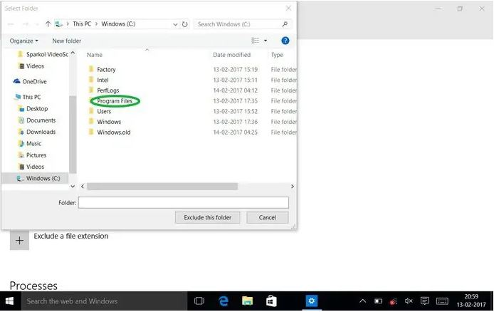Sort by Name column header

coord(95,55)
